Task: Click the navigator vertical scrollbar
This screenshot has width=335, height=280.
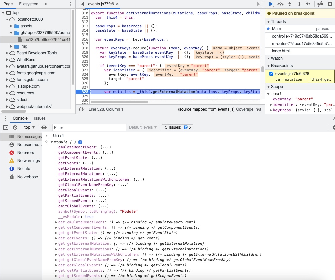Action: point(73,47)
